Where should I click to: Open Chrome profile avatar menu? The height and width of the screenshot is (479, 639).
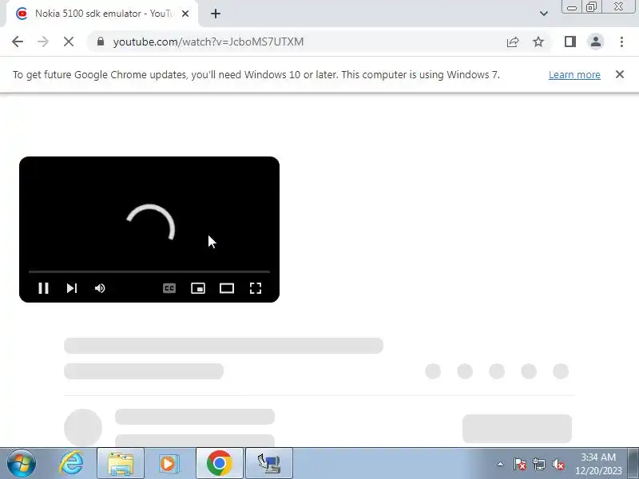pyautogui.click(x=595, y=42)
